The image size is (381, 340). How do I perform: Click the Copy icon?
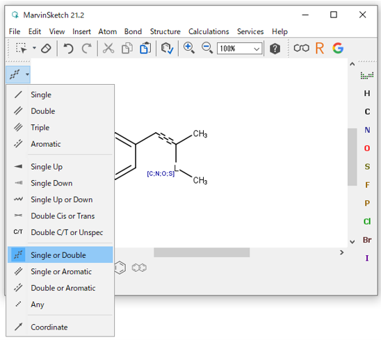(127, 48)
